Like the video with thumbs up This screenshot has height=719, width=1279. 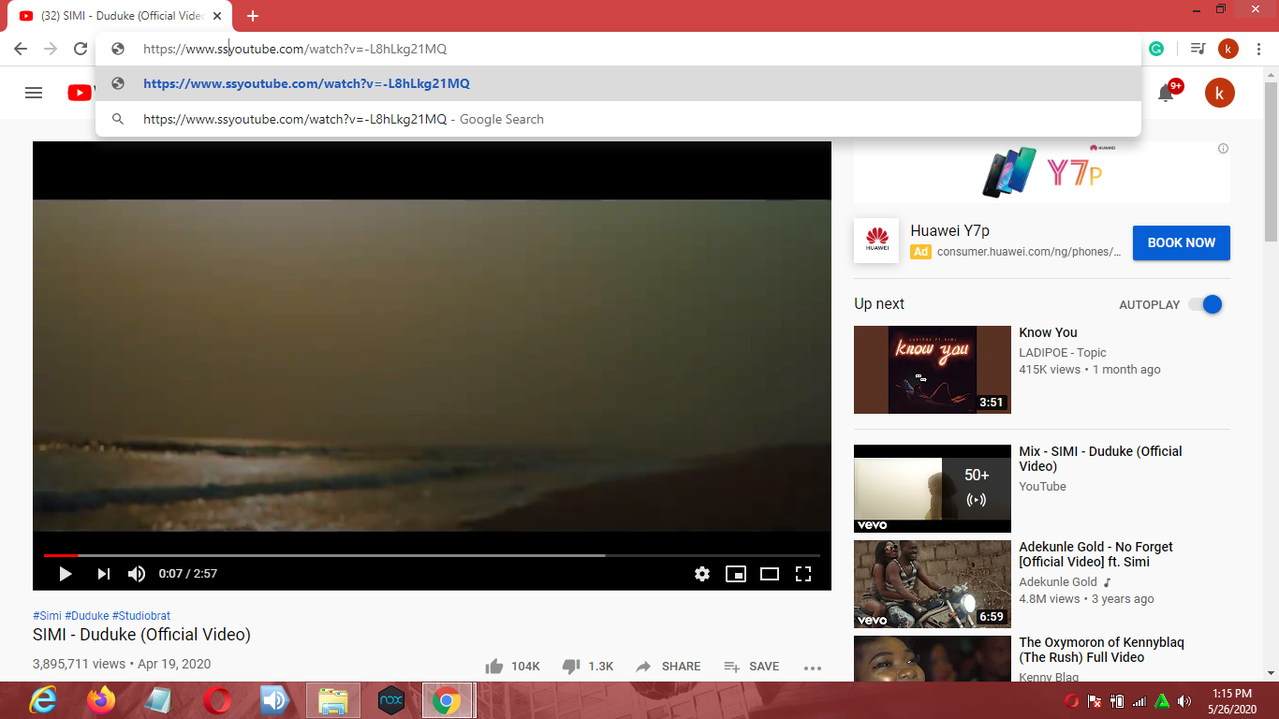pos(494,667)
